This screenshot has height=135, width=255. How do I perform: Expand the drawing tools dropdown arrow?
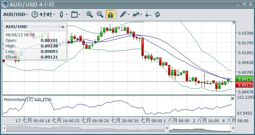[x=128, y=15]
